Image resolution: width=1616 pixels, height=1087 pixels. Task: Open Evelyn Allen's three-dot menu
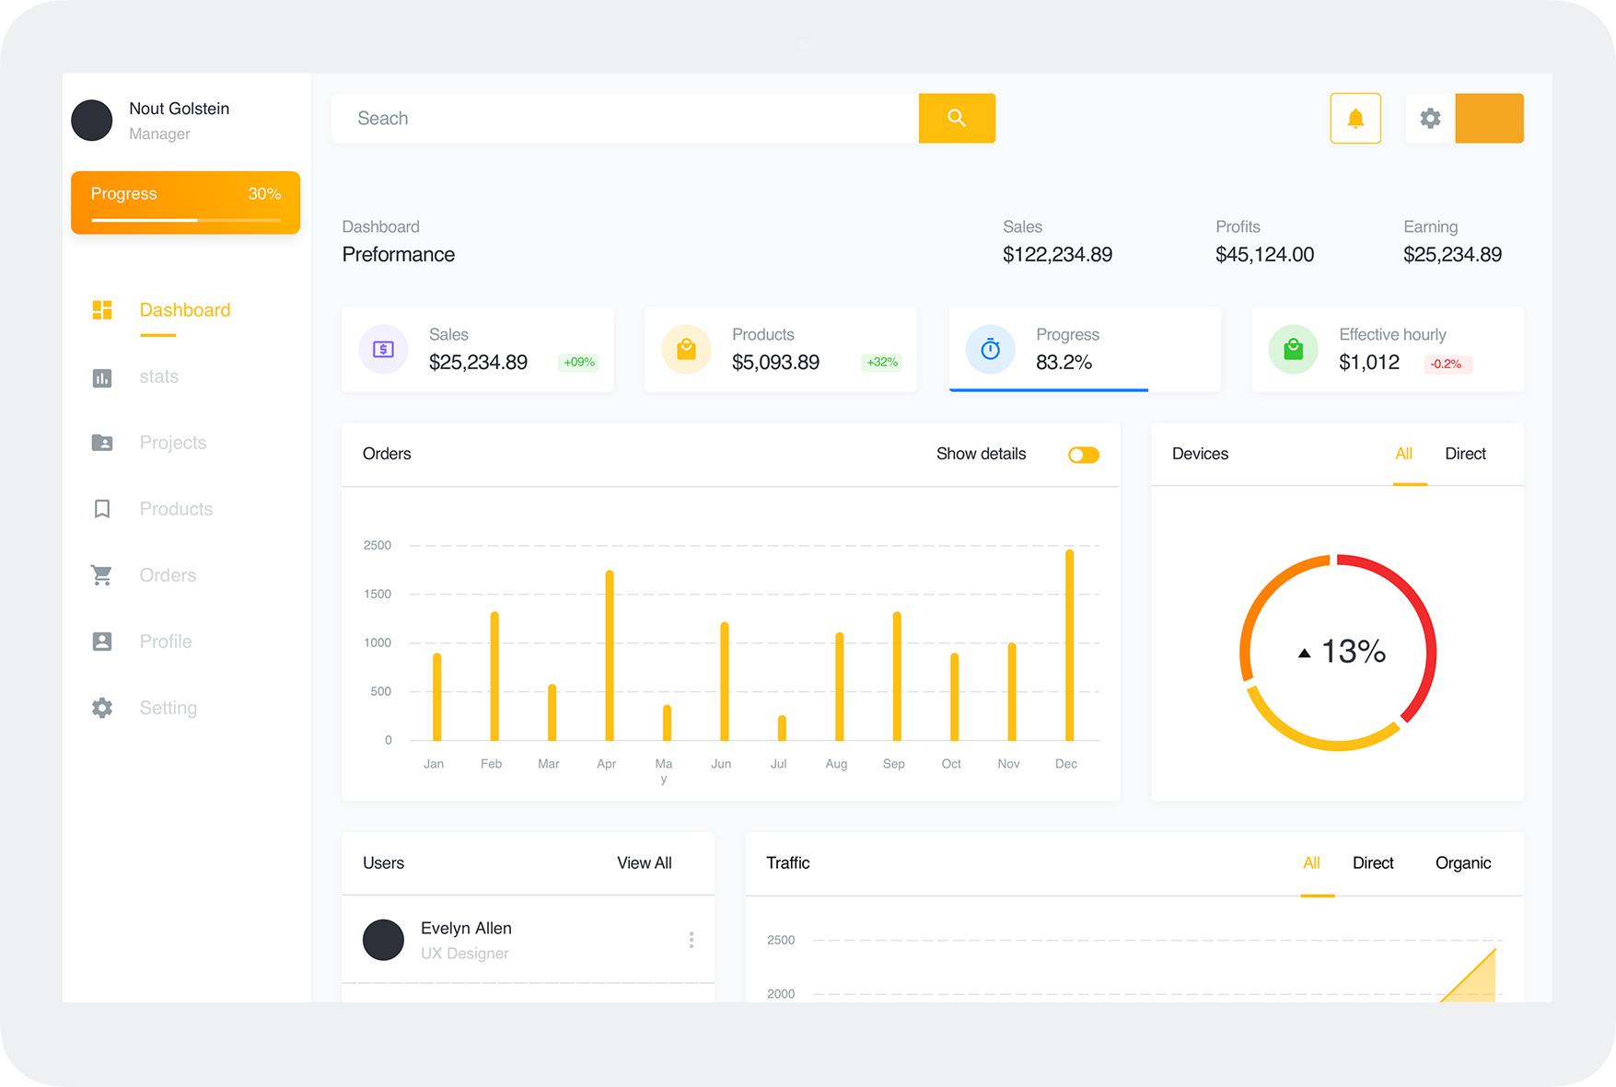(691, 940)
